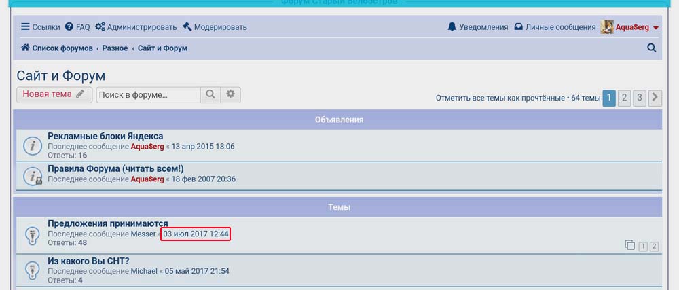679x290 pixels.
Task: Open the FAQ page
Action: click(x=77, y=27)
